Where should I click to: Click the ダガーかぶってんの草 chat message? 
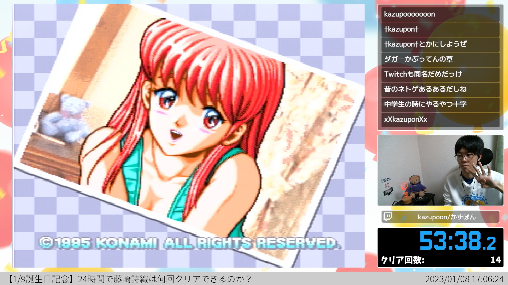click(x=418, y=59)
